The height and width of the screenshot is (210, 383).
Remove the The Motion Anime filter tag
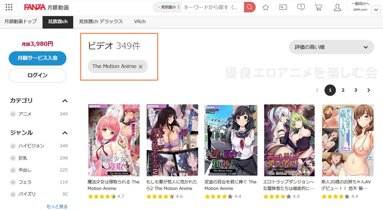click(141, 67)
